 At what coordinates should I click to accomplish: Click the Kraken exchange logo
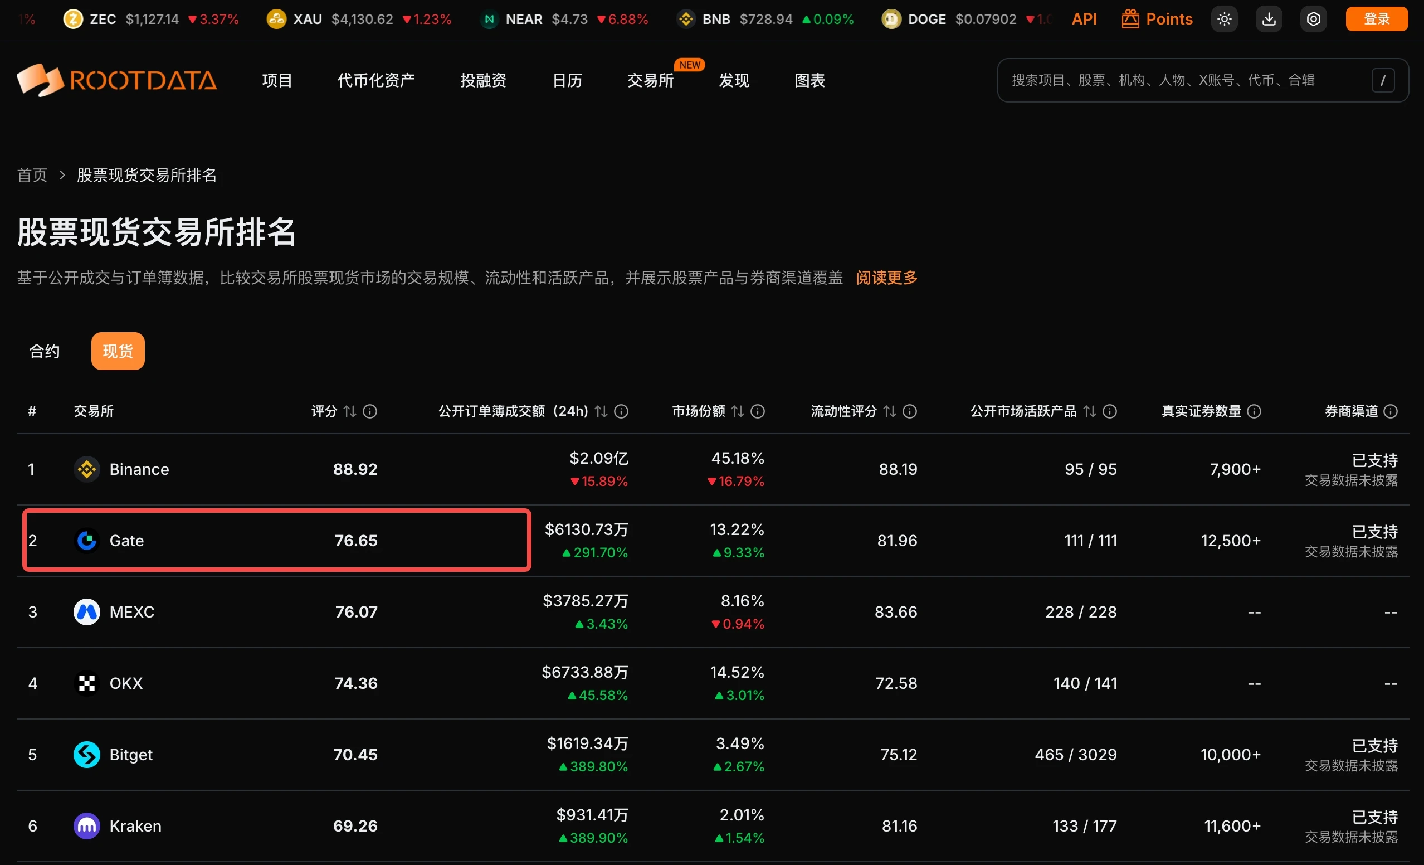pyautogui.click(x=87, y=825)
